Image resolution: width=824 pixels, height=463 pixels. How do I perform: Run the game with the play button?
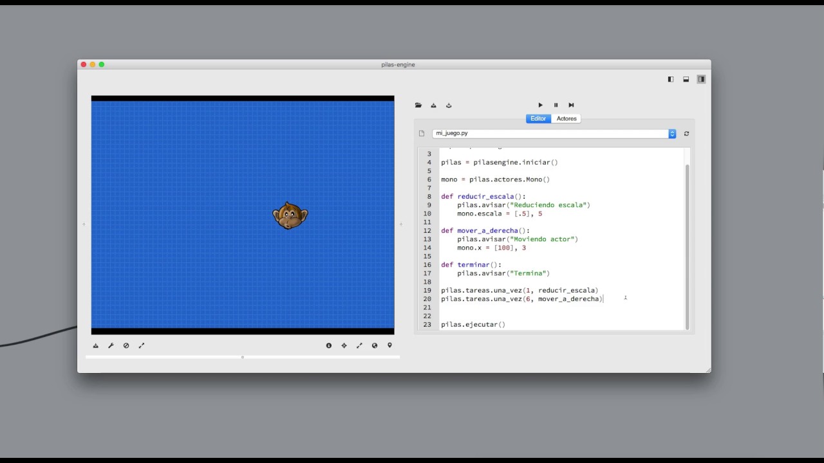point(540,105)
